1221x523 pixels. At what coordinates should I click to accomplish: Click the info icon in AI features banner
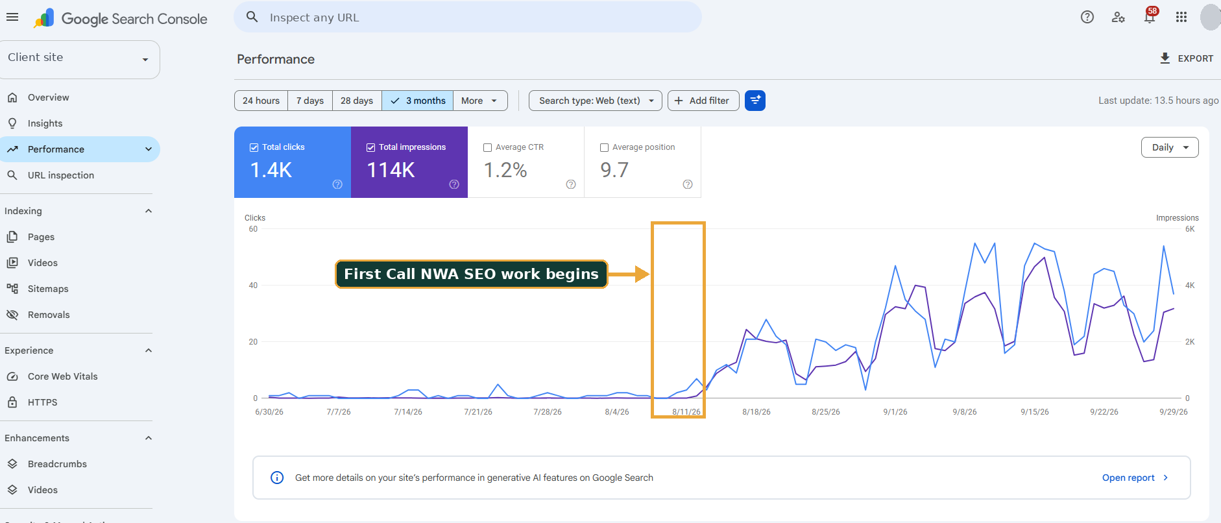(277, 478)
